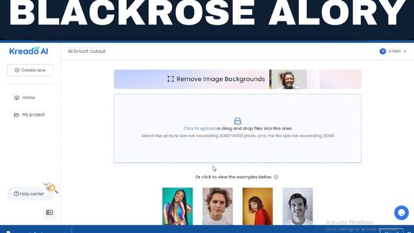
Task: Click the plus icon in Create now
Action: coord(17,71)
